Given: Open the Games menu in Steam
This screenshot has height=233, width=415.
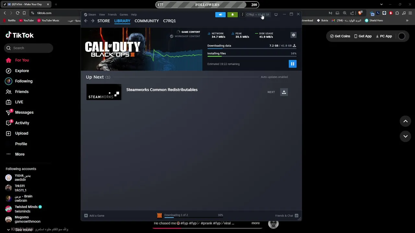Looking at the screenshot, I should pyautogui.click(x=124, y=15).
